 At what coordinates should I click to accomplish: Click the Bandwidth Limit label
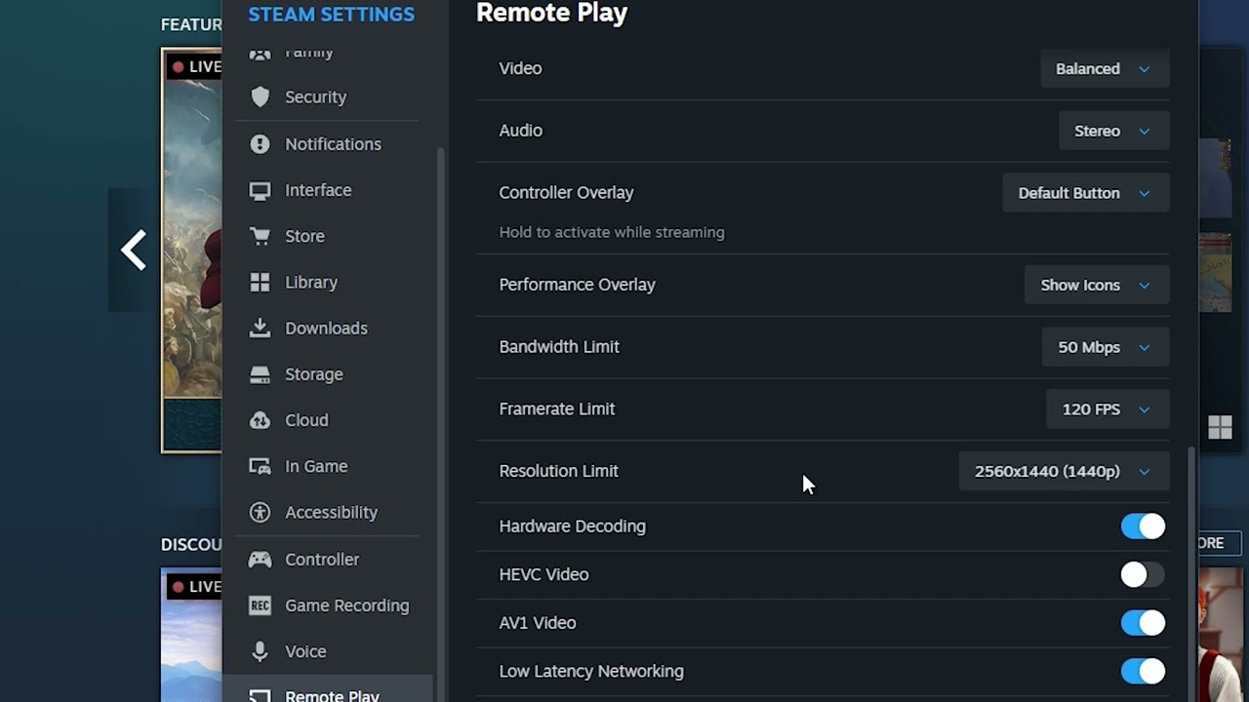pyautogui.click(x=558, y=347)
